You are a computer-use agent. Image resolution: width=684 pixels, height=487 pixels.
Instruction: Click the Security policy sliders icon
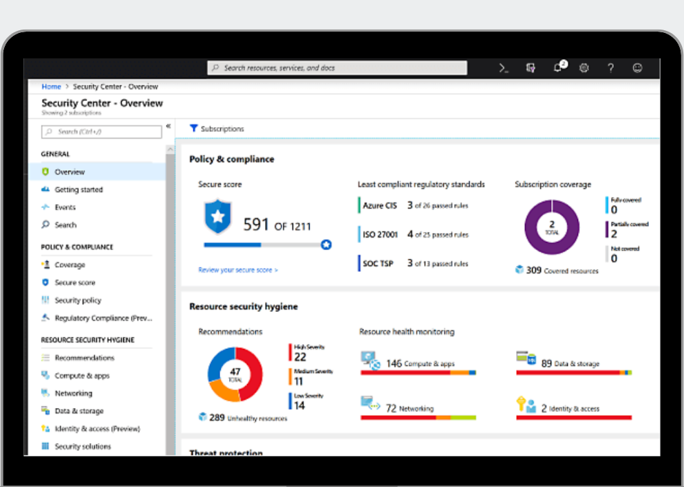[45, 299]
